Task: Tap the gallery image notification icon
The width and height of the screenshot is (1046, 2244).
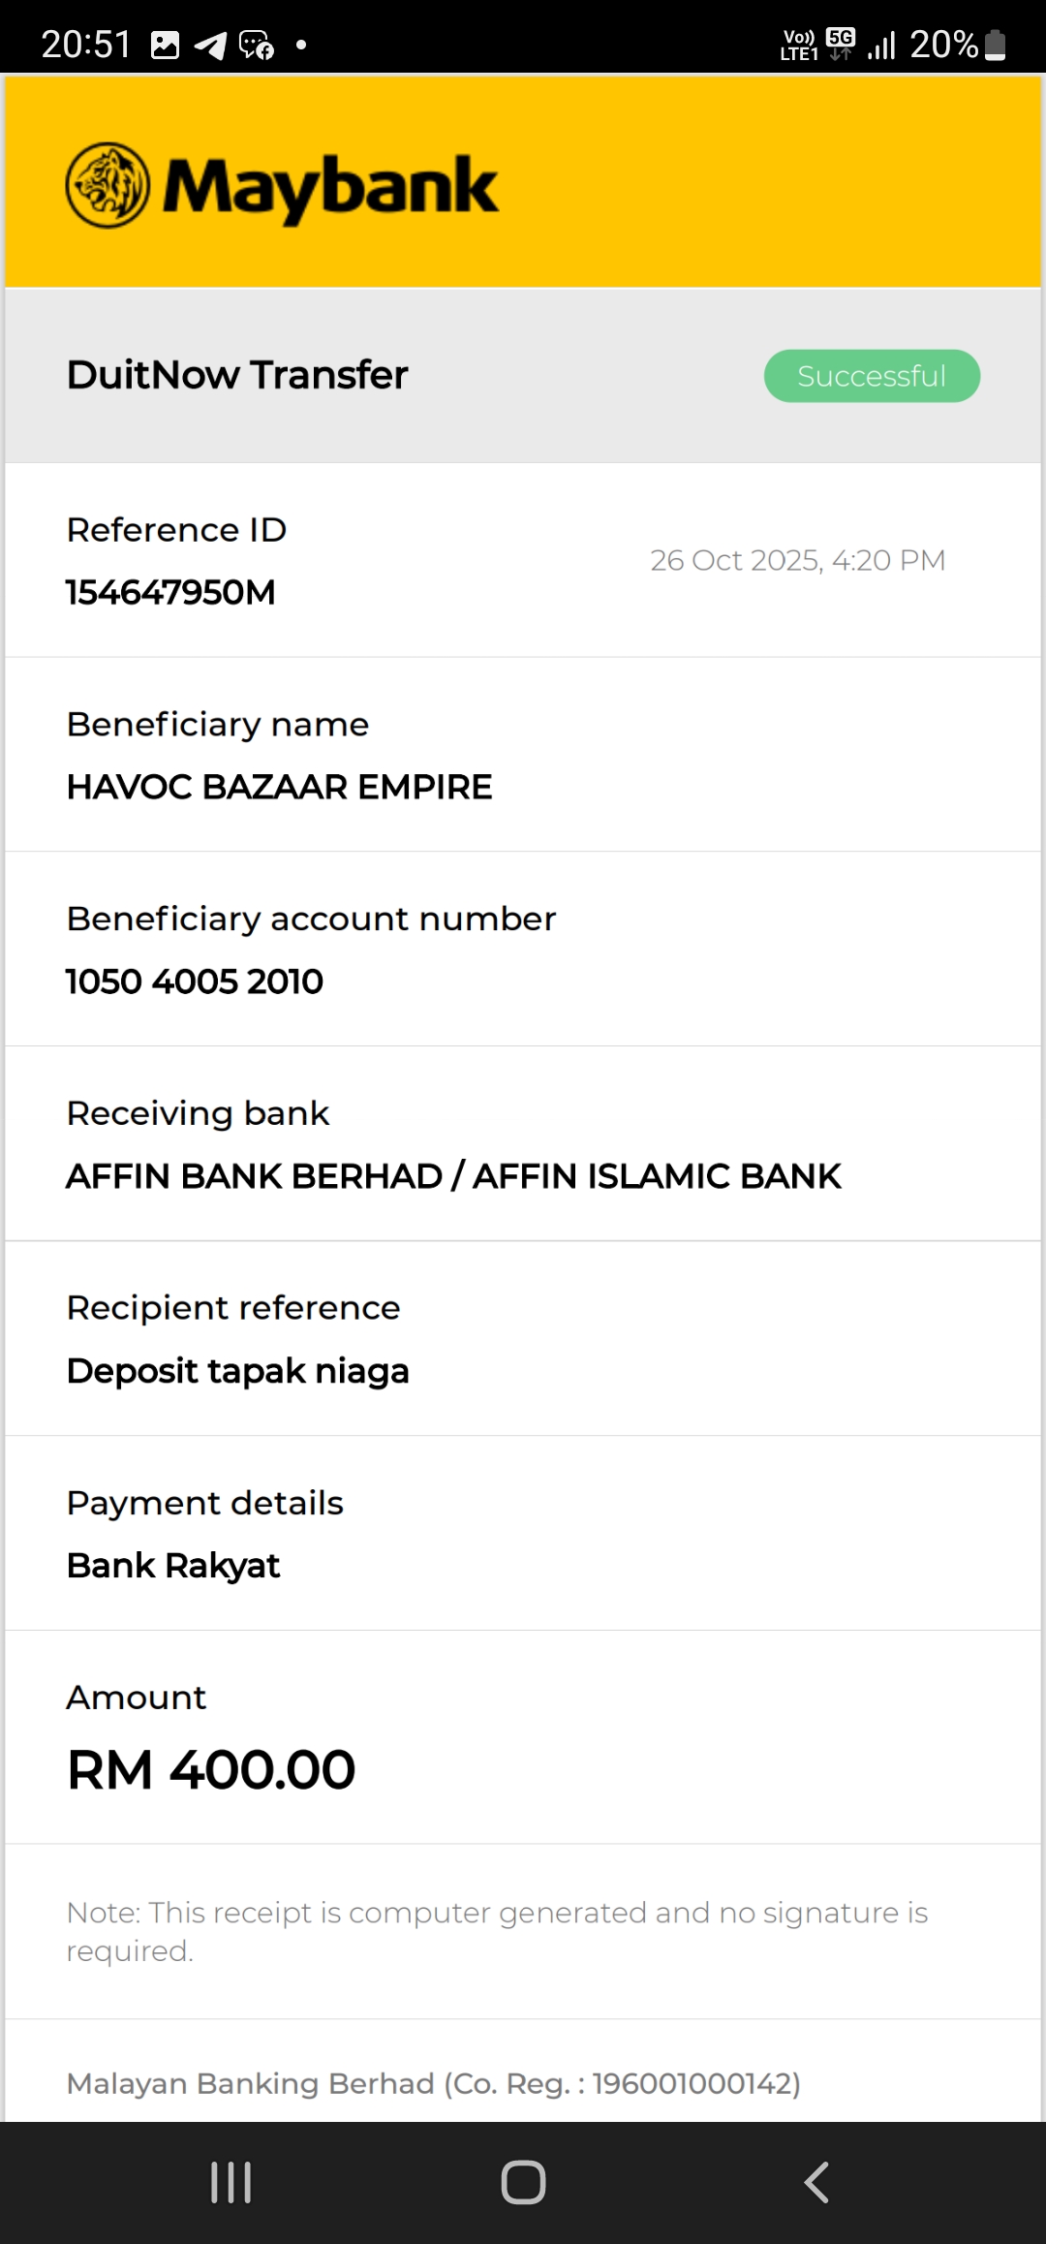Action: tap(166, 45)
